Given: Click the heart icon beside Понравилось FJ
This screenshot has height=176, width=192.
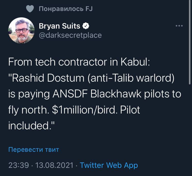Looking at the screenshot, I should (30, 9).
